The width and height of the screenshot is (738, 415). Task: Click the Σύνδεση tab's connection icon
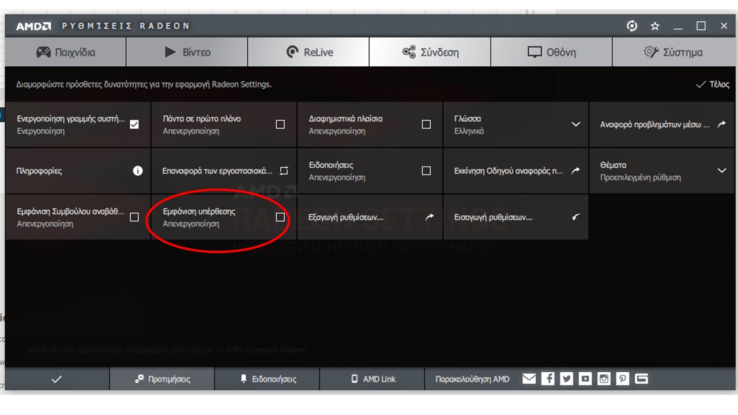[x=409, y=52]
